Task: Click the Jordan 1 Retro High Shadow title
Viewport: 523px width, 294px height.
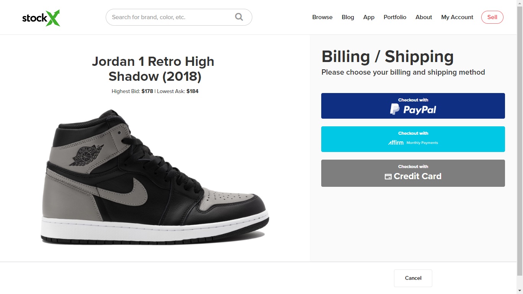Action: [x=153, y=69]
